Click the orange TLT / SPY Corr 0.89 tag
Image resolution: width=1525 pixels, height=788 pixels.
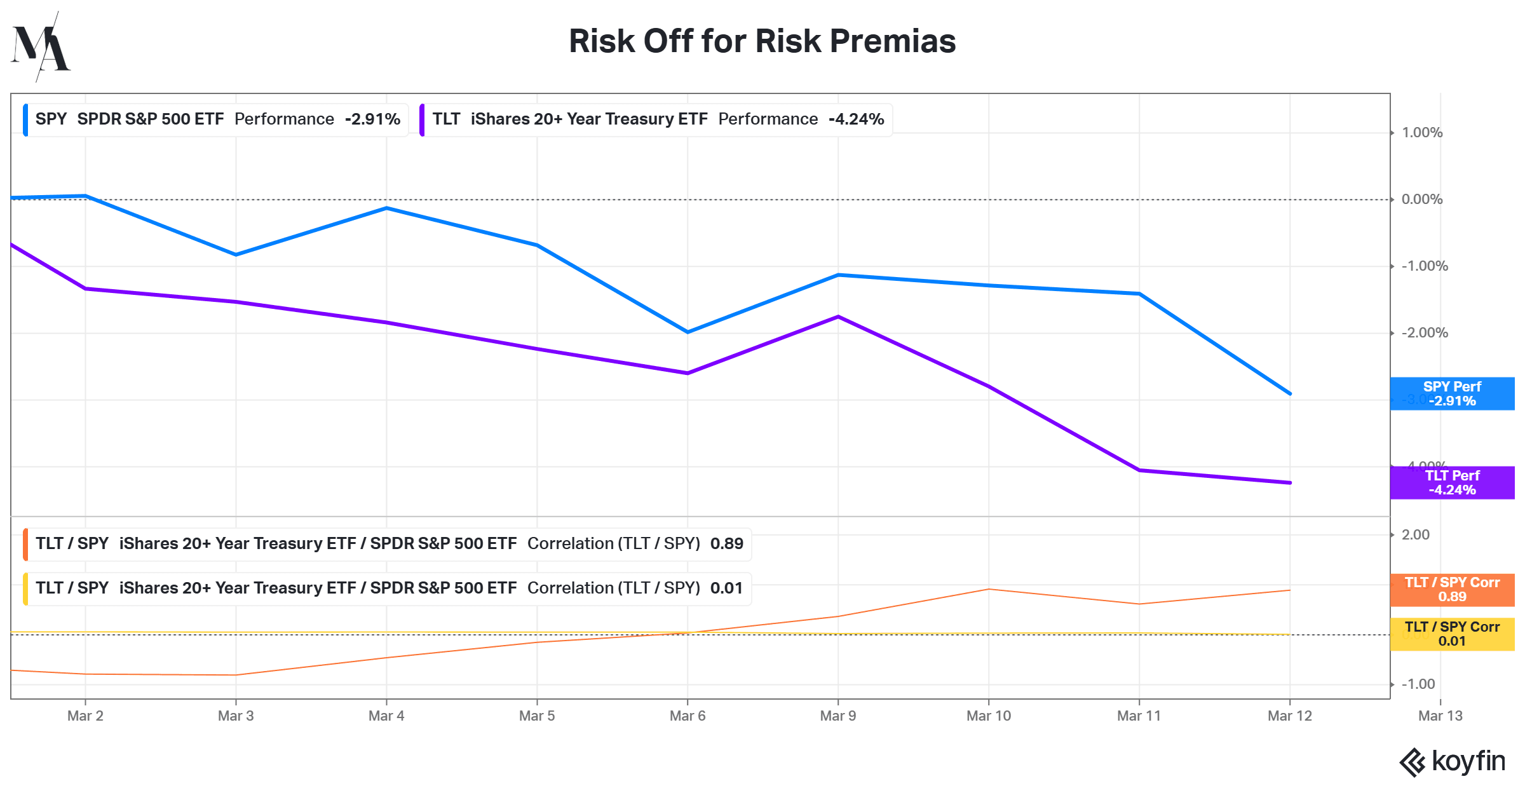1452,590
